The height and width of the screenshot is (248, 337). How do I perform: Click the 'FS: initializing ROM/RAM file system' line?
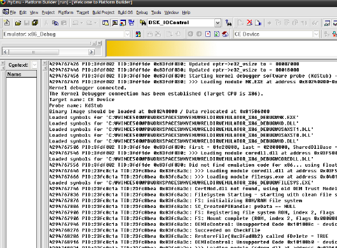[x=248, y=200]
